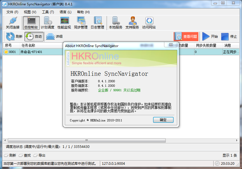Click the 关闭连接 disconnect icon
Screen dimensions: 242x169
pyautogui.click(x=13, y=23)
